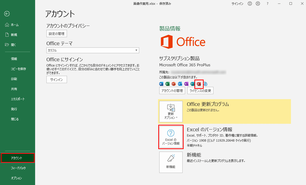This screenshot has height=185, width=306.
Task: Click the Excel のバージョン情報 button
Action: [171, 137]
